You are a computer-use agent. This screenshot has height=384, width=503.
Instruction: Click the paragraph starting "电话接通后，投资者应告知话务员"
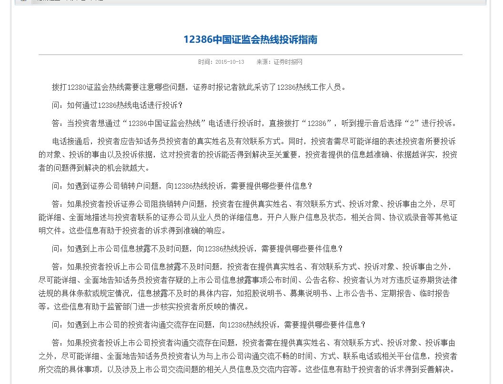248,154
